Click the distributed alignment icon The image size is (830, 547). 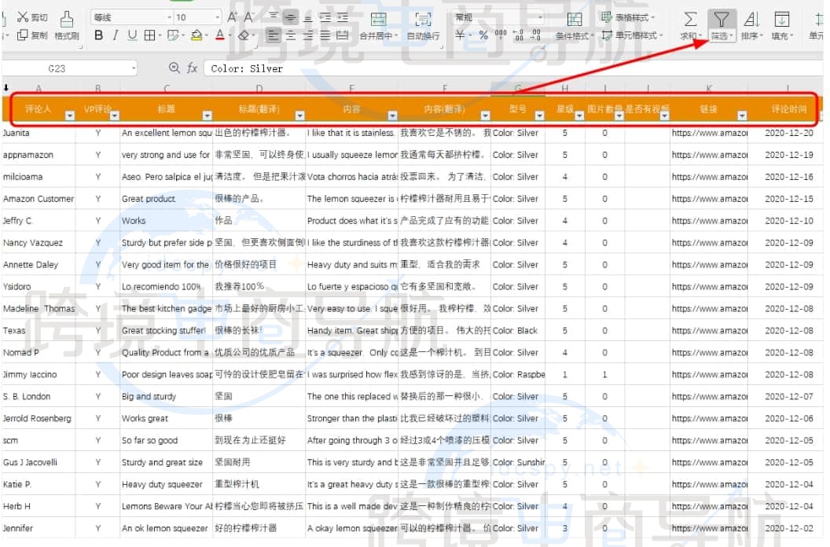point(343,35)
